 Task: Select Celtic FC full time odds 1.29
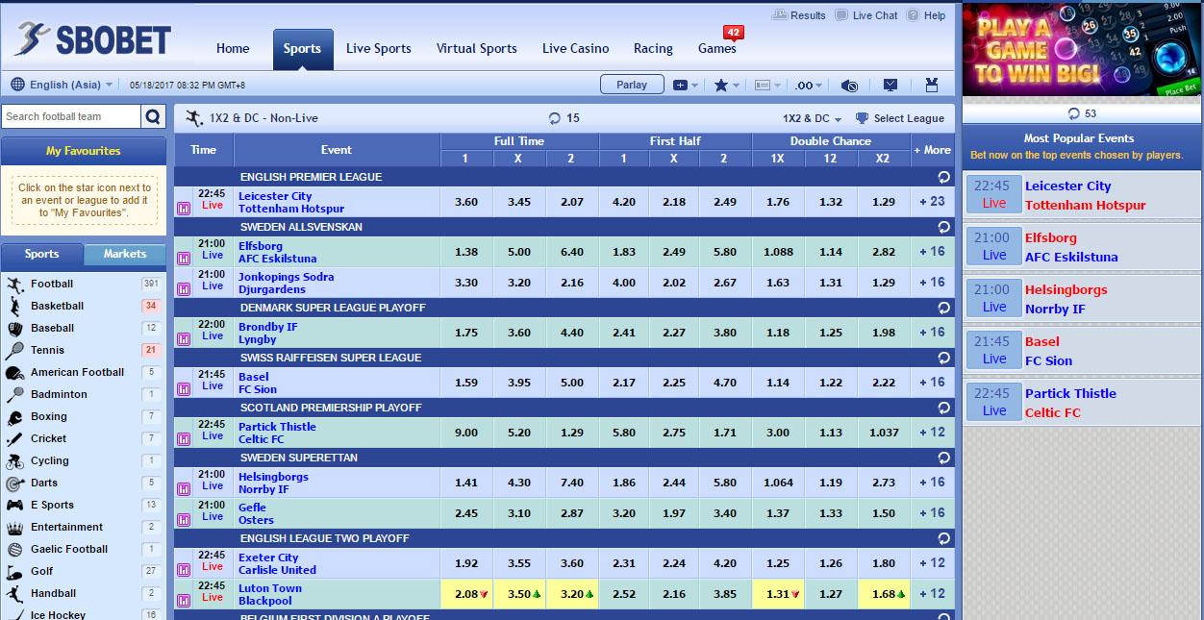click(571, 433)
